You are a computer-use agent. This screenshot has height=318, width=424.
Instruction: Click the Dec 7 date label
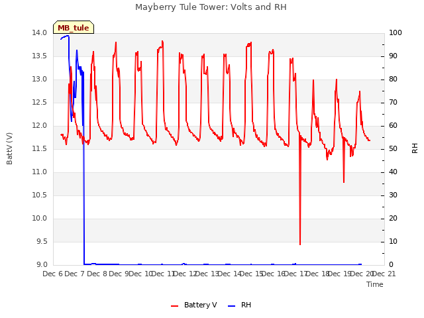[x=75, y=274]
